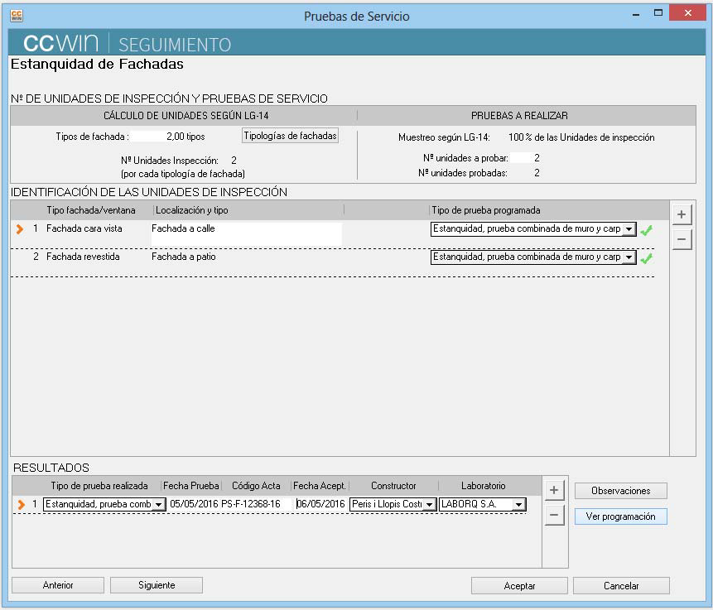713x610 pixels.
Task: Click 'Fachada a patio' location text
Action: pos(183,257)
